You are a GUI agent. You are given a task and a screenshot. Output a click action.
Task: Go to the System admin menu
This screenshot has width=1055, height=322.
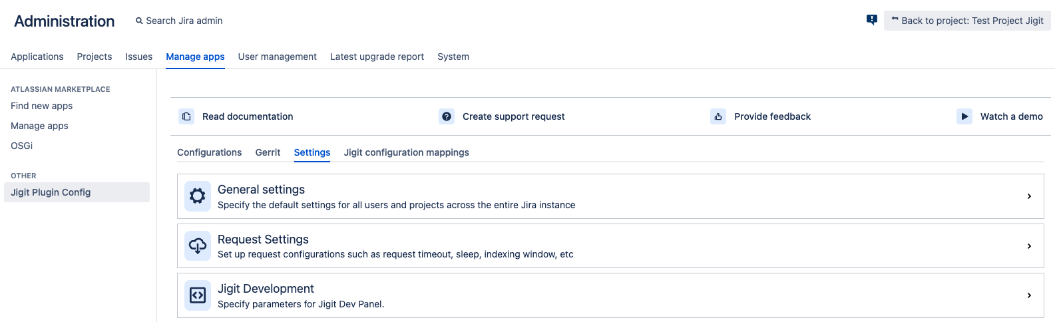453,57
